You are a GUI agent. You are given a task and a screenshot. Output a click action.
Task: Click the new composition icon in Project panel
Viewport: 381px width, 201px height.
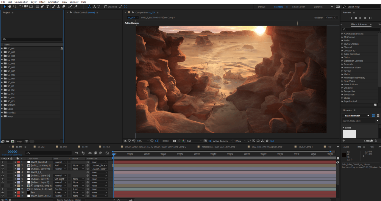(x=13, y=141)
